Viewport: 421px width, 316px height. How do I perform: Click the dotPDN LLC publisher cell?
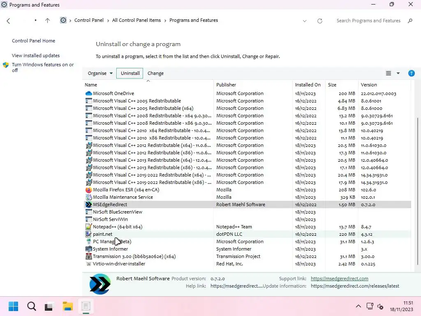tap(229, 234)
